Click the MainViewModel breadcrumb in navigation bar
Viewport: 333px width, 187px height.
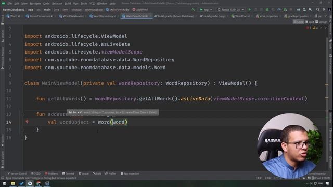118,10
